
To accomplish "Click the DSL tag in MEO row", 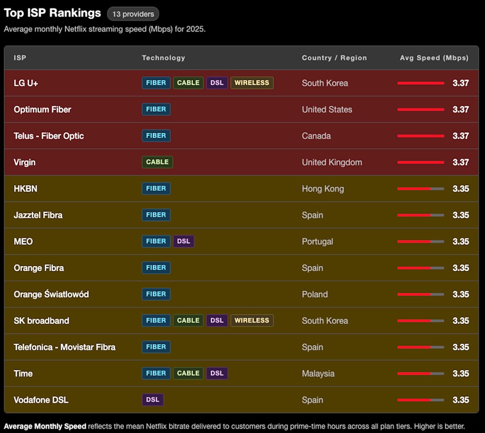I will [x=183, y=241].
